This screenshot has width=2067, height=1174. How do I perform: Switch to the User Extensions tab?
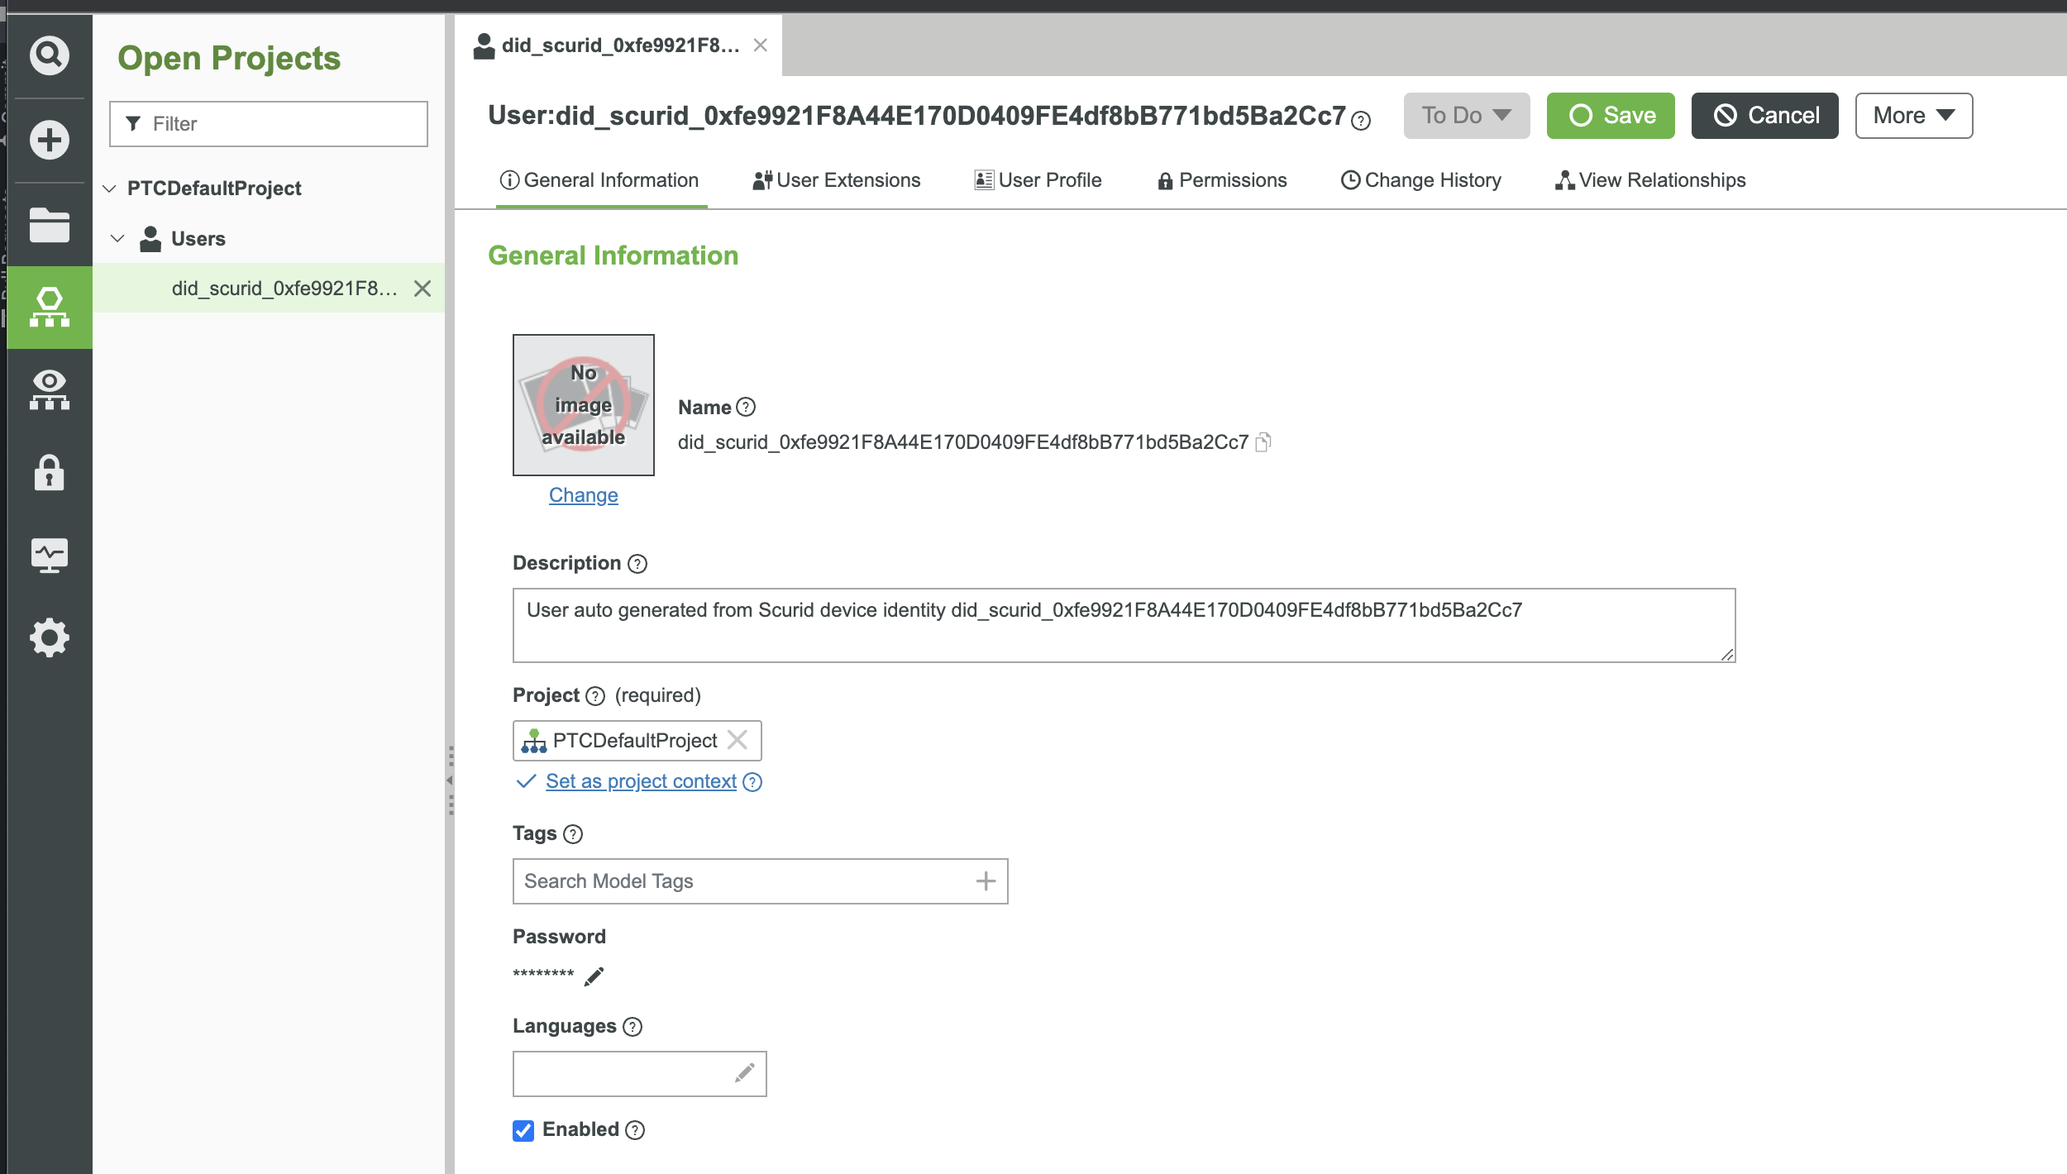coord(836,180)
